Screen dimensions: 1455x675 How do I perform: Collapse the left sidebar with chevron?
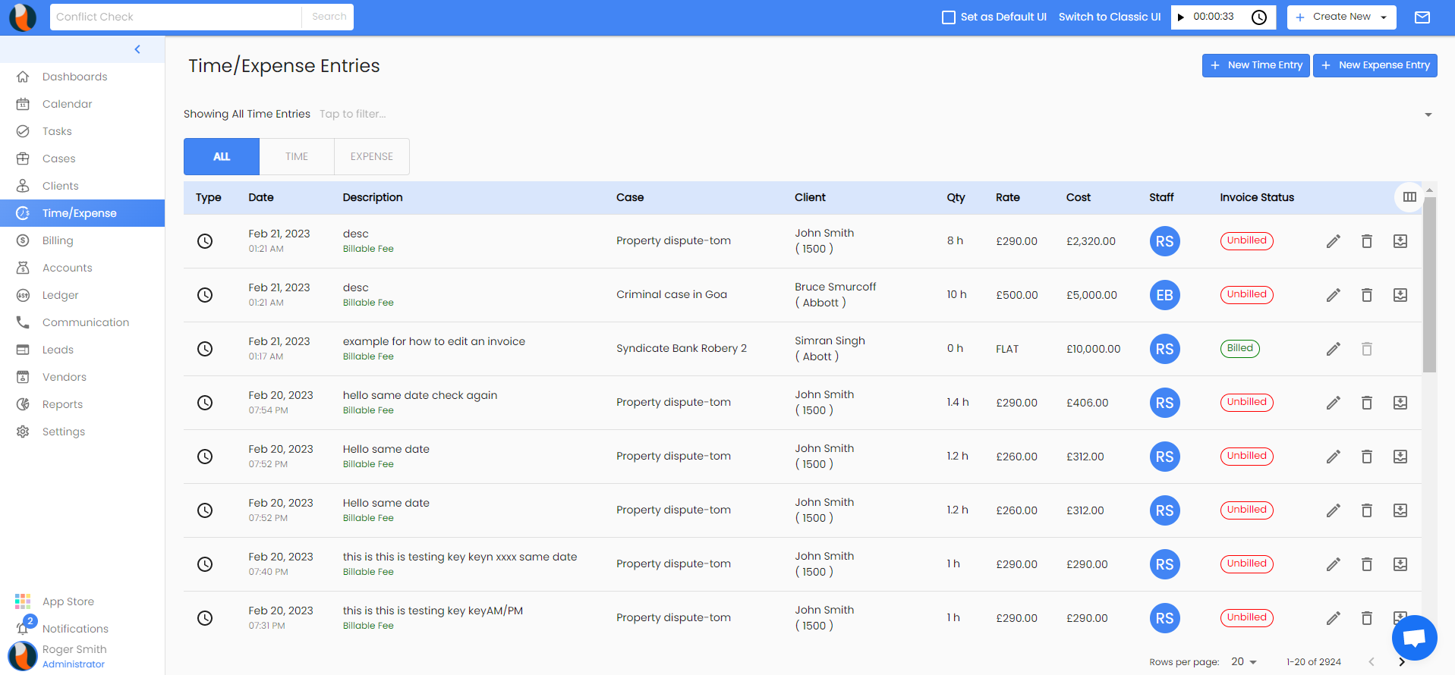point(137,49)
